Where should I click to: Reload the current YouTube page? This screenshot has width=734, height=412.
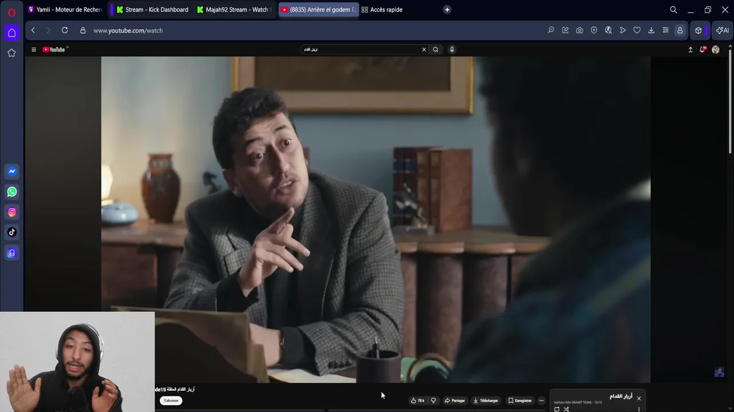[x=65, y=30]
